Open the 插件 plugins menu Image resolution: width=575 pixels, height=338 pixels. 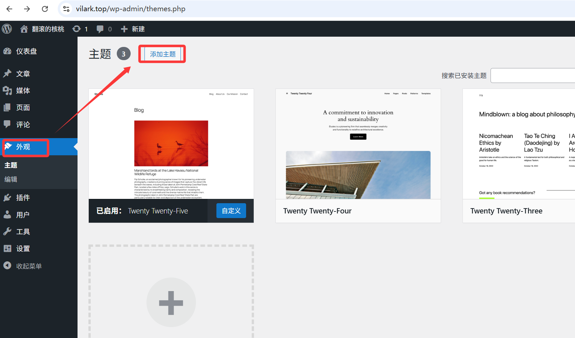pyautogui.click(x=23, y=198)
